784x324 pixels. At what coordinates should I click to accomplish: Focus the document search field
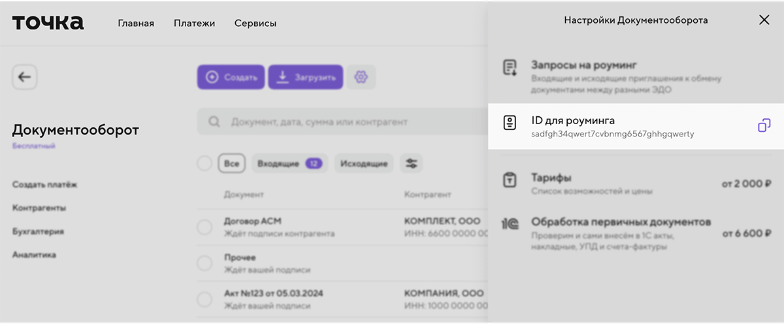[340, 122]
